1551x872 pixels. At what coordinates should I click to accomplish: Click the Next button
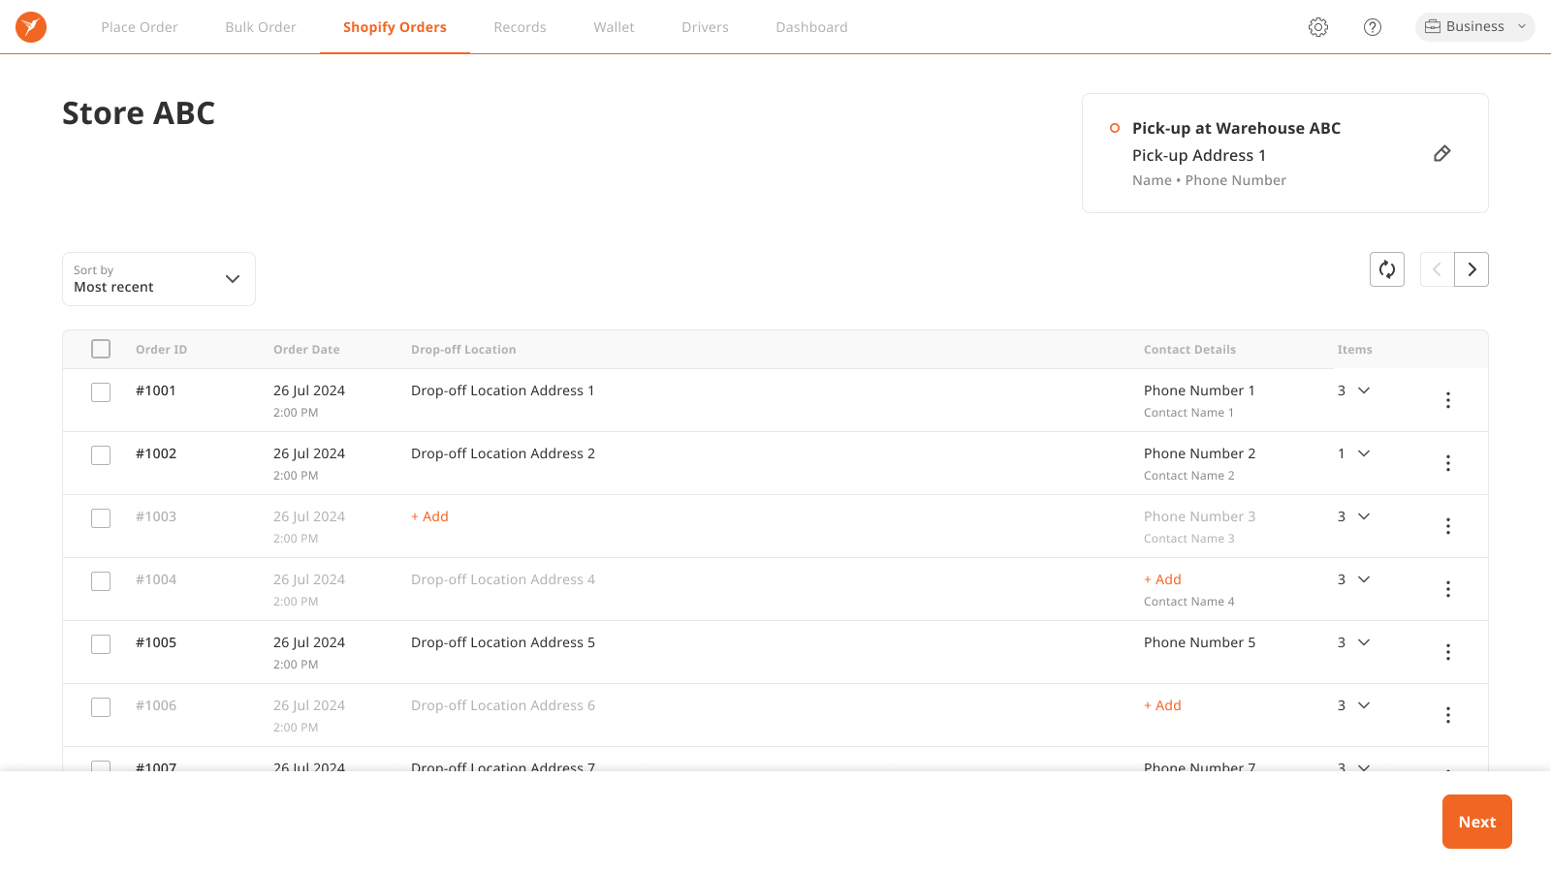tap(1476, 821)
